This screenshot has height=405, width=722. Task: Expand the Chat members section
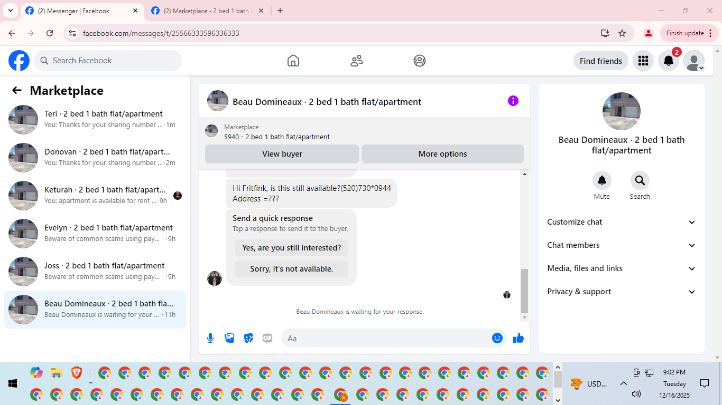(x=622, y=245)
